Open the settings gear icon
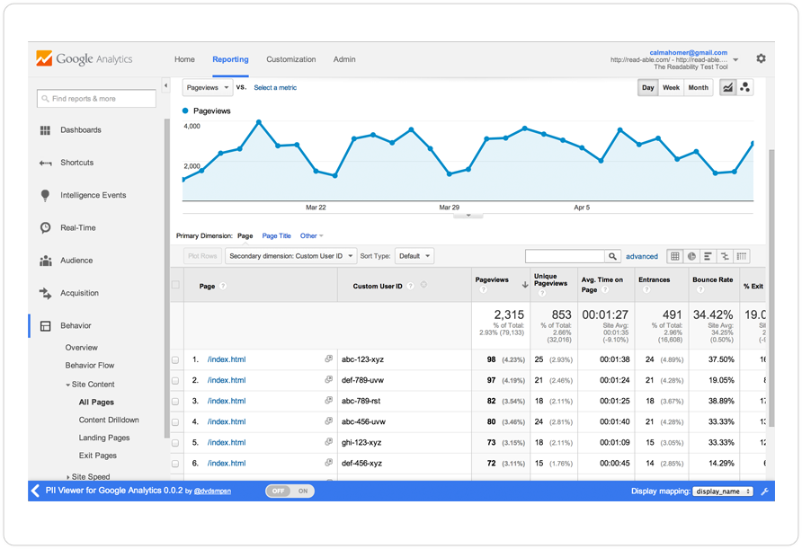The width and height of the screenshot is (802, 549). click(761, 58)
